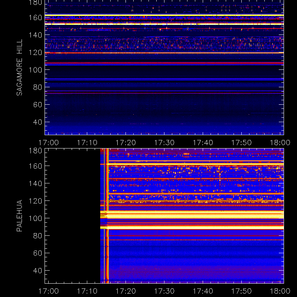297x297 pixels.
Task: Select the 60 tick label on the Sagamore Hill axis
Action: coord(37,105)
